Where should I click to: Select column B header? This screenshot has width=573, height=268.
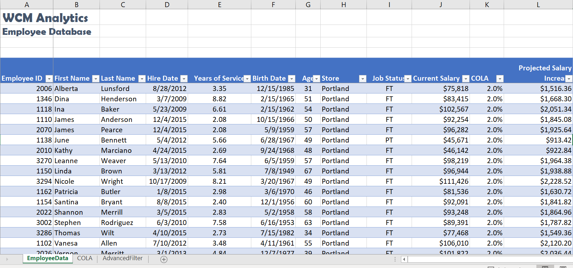(76, 5)
